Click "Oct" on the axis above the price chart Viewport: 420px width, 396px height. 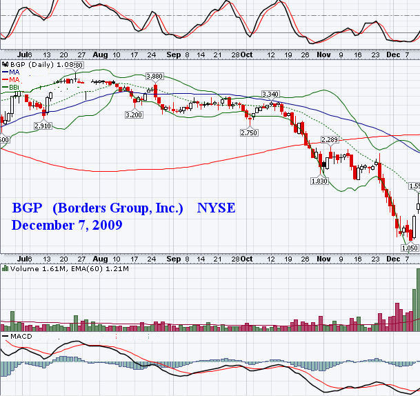click(x=246, y=55)
